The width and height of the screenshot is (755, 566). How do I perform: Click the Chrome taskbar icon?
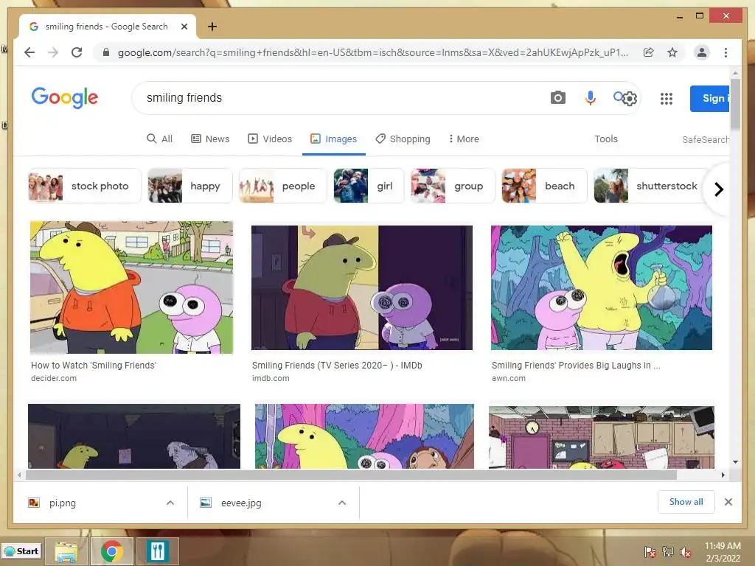click(112, 551)
